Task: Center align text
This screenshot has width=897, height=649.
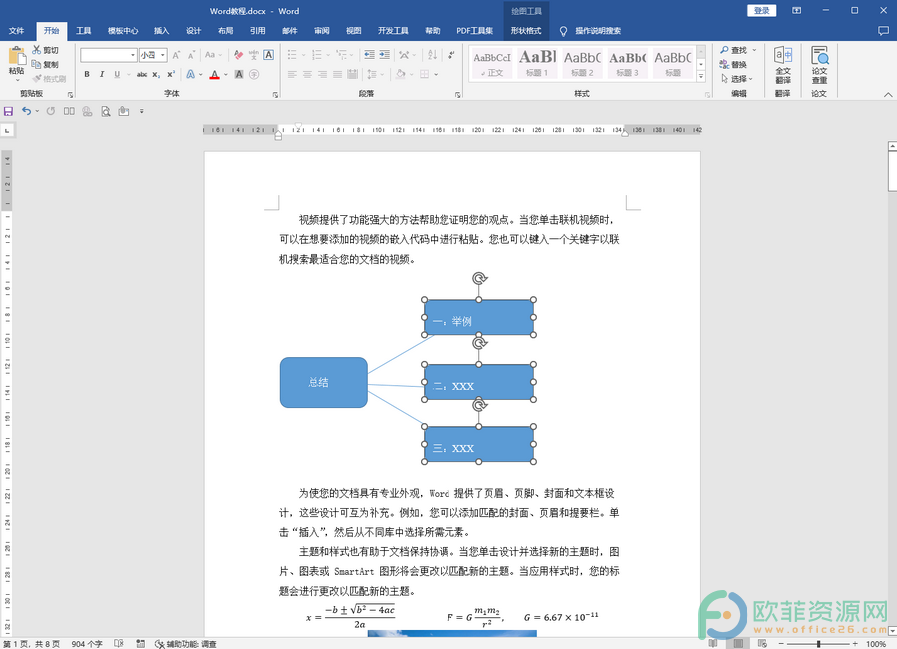Action: coord(307,74)
